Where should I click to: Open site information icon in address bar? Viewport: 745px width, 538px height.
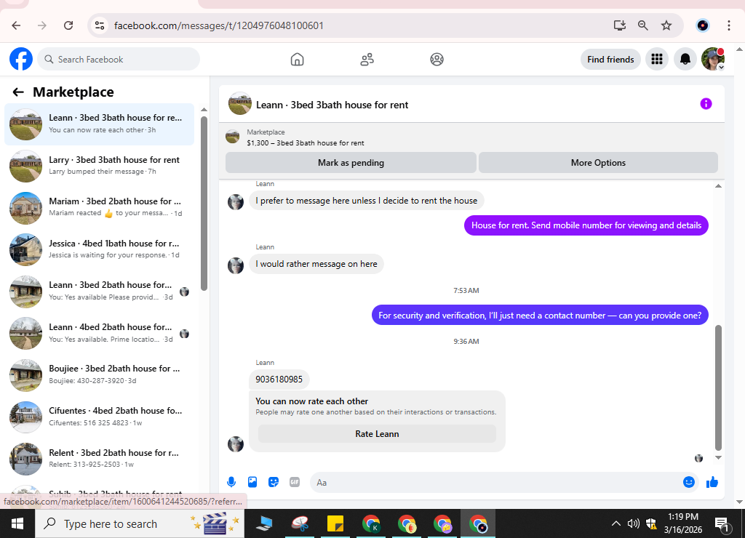point(99,25)
